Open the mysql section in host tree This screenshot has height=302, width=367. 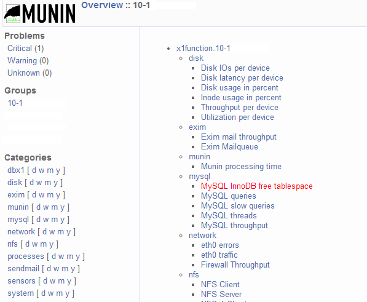click(x=199, y=177)
